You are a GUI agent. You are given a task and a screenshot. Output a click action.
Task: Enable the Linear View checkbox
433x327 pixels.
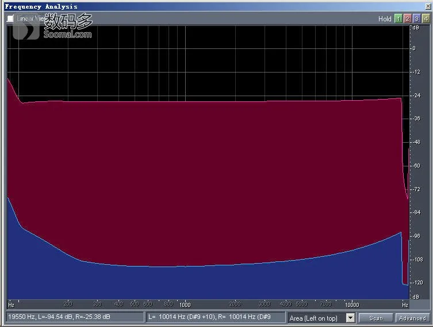(10, 18)
